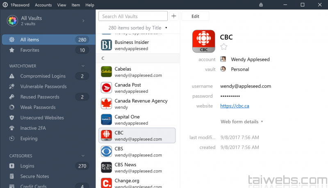The image size is (328, 188).
Task: Click the large CBC logo icon
Action: (203, 41)
